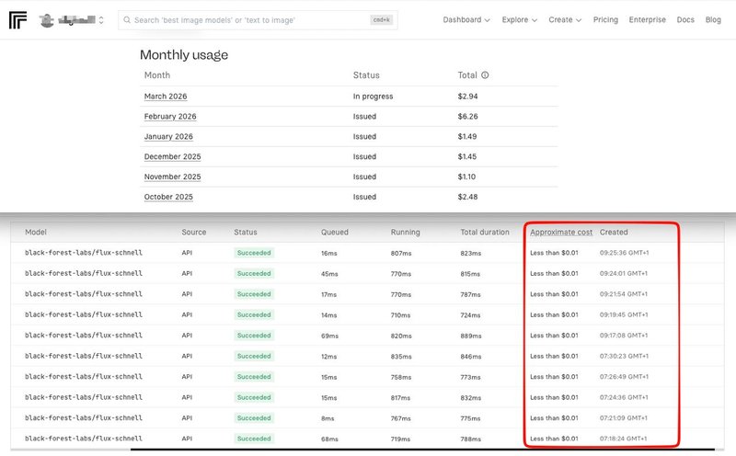Click the 69ms queued value
This screenshot has width=736, height=456.
(x=329, y=336)
